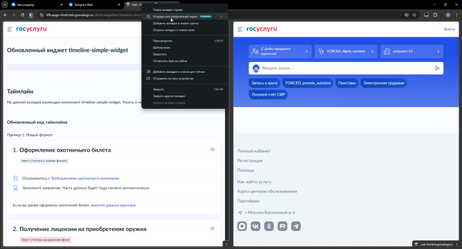The height and width of the screenshot is (249, 462).
Task: Choose Дублировать in context menu
Action: (185, 48)
